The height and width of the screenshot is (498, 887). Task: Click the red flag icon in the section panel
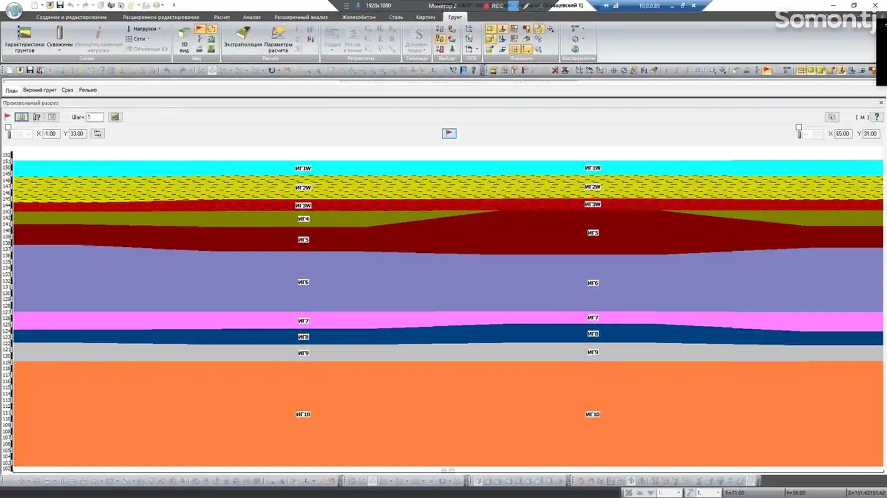7,117
